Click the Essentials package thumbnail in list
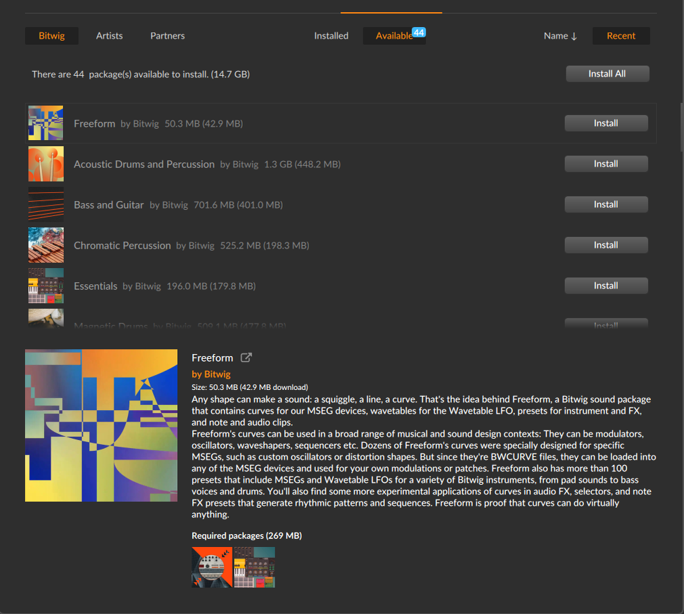Screen dimensions: 684x614 tap(46, 286)
